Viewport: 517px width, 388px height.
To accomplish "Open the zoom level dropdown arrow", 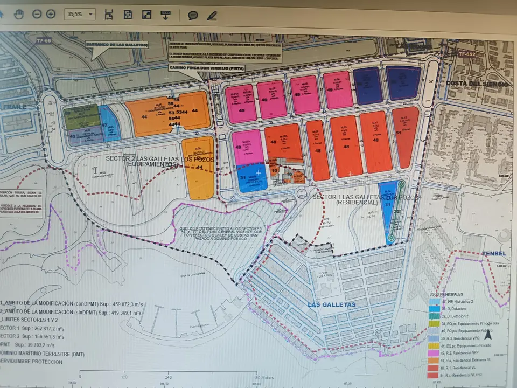I will click(90, 14).
